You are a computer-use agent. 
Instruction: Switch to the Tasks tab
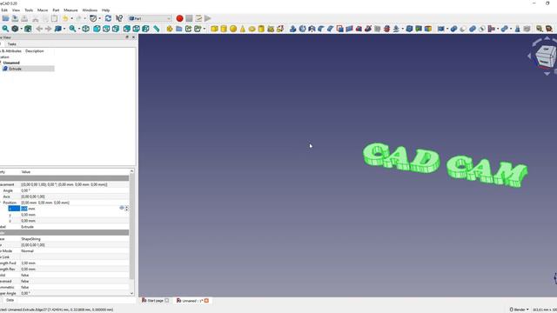pyautogui.click(x=12, y=44)
